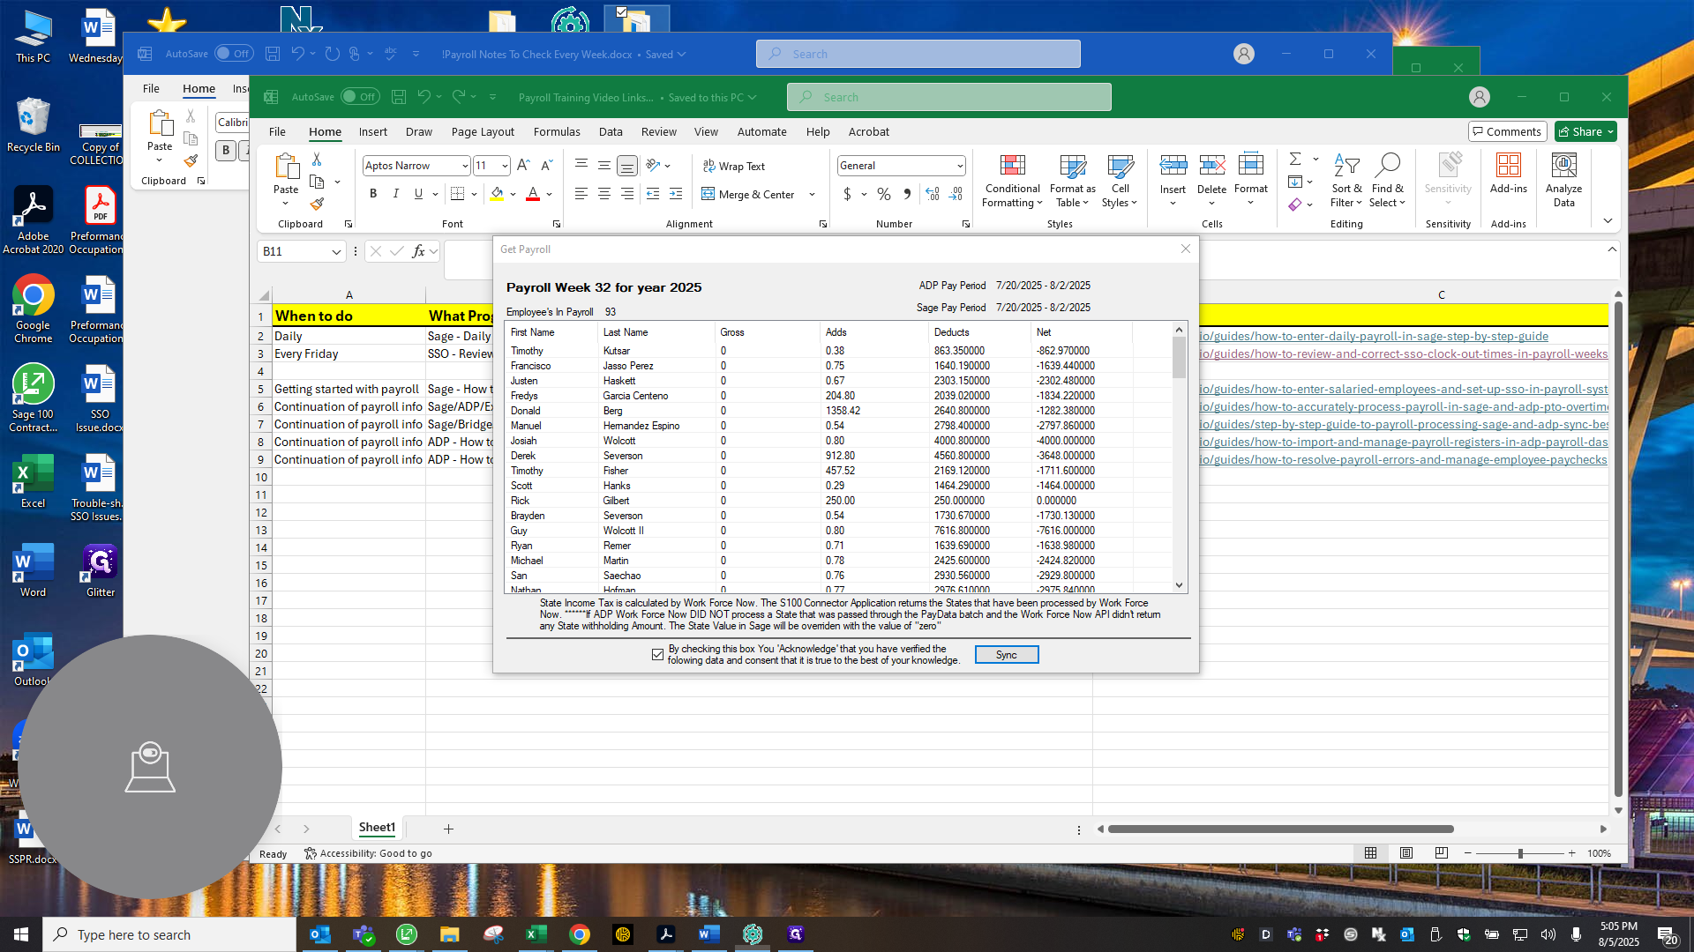Click the red font color button
This screenshot has height=952, width=1694.
tap(532, 194)
